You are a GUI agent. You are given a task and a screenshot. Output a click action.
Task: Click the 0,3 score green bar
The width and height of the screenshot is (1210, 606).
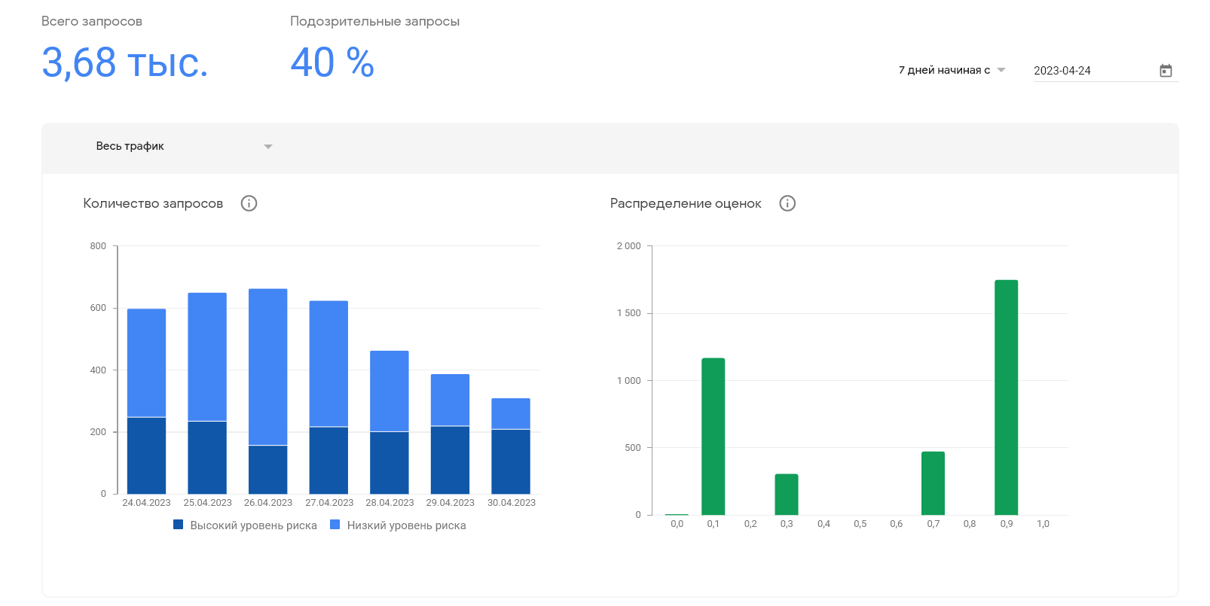786,494
